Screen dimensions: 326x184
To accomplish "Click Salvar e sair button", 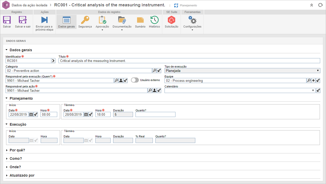I will coord(23,22).
